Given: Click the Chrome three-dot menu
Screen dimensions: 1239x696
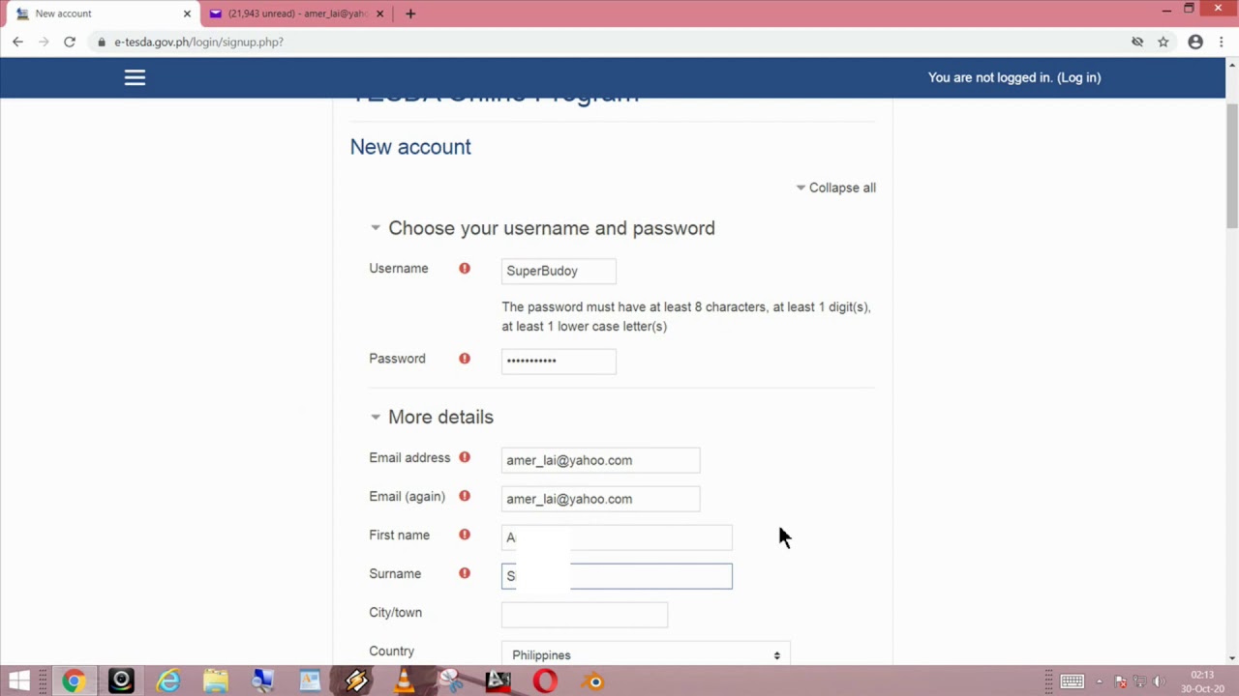Looking at the screenshot, I should point(1222,42).
